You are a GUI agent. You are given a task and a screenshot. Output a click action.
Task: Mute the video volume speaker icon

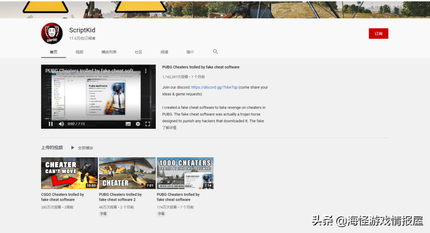point(61,124)
